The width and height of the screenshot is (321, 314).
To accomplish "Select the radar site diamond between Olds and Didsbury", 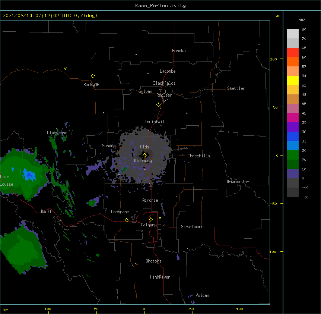I will click(x=144, y=156).
